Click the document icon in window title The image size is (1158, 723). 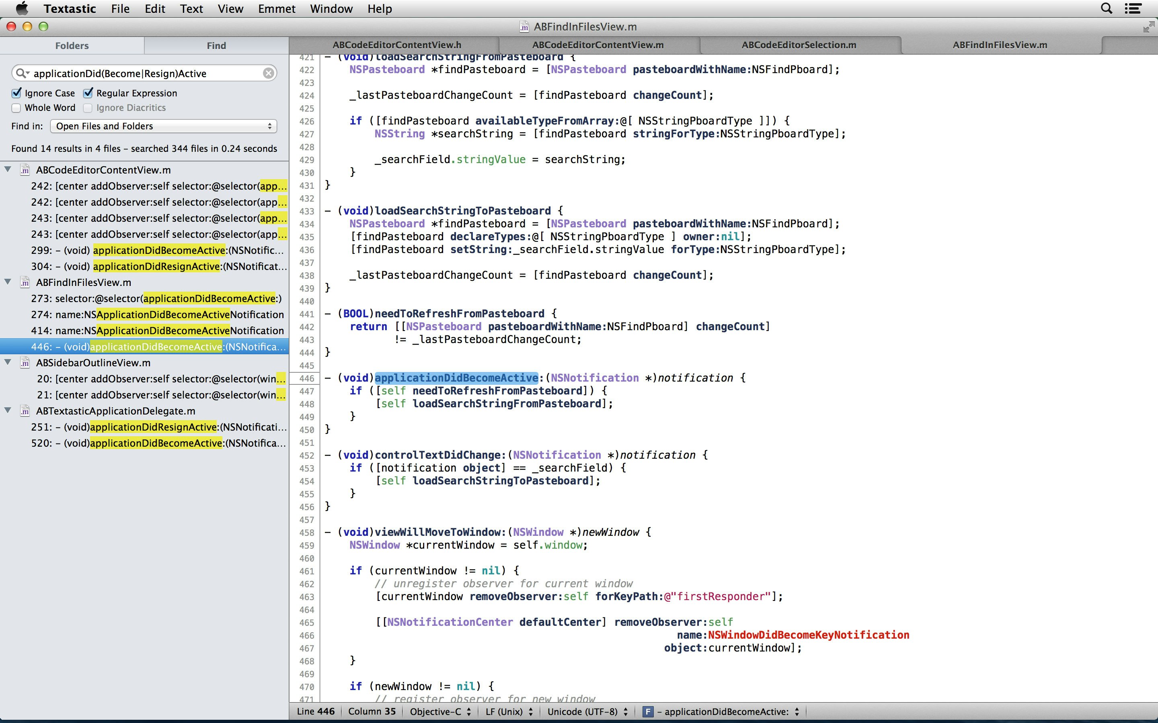524,27
